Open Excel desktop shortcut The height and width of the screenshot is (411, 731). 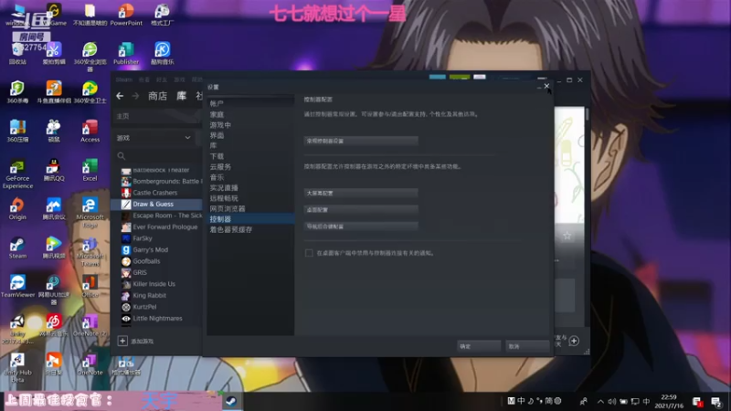[90, 170]
